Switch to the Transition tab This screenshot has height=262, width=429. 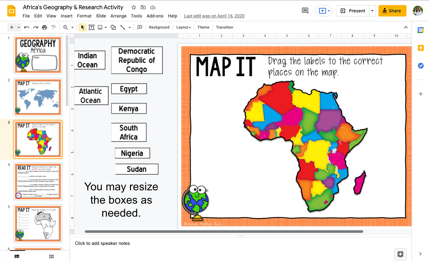pyautogui.click(x=224, y=27)
